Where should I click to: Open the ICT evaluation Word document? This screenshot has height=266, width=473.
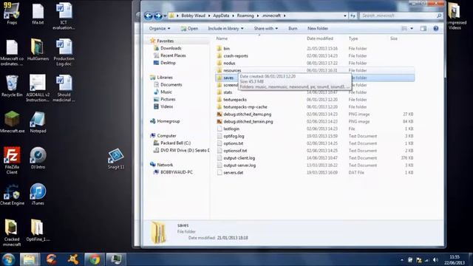[64, 16]
